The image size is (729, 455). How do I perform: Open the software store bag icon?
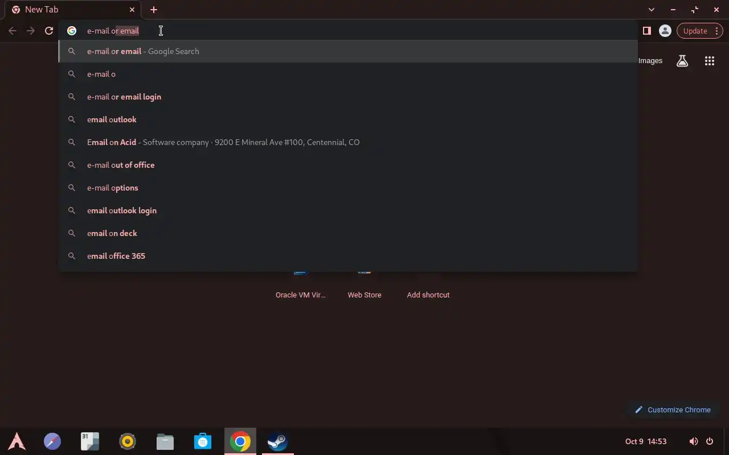coord(203,441)
